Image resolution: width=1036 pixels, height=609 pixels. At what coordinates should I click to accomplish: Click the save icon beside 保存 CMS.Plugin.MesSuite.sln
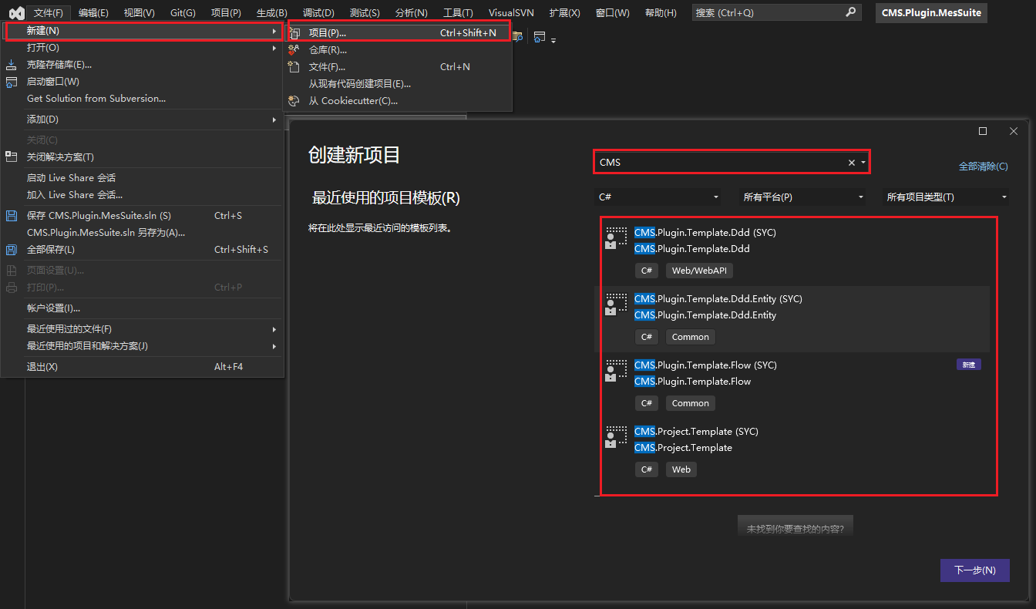tap(12, 216)
